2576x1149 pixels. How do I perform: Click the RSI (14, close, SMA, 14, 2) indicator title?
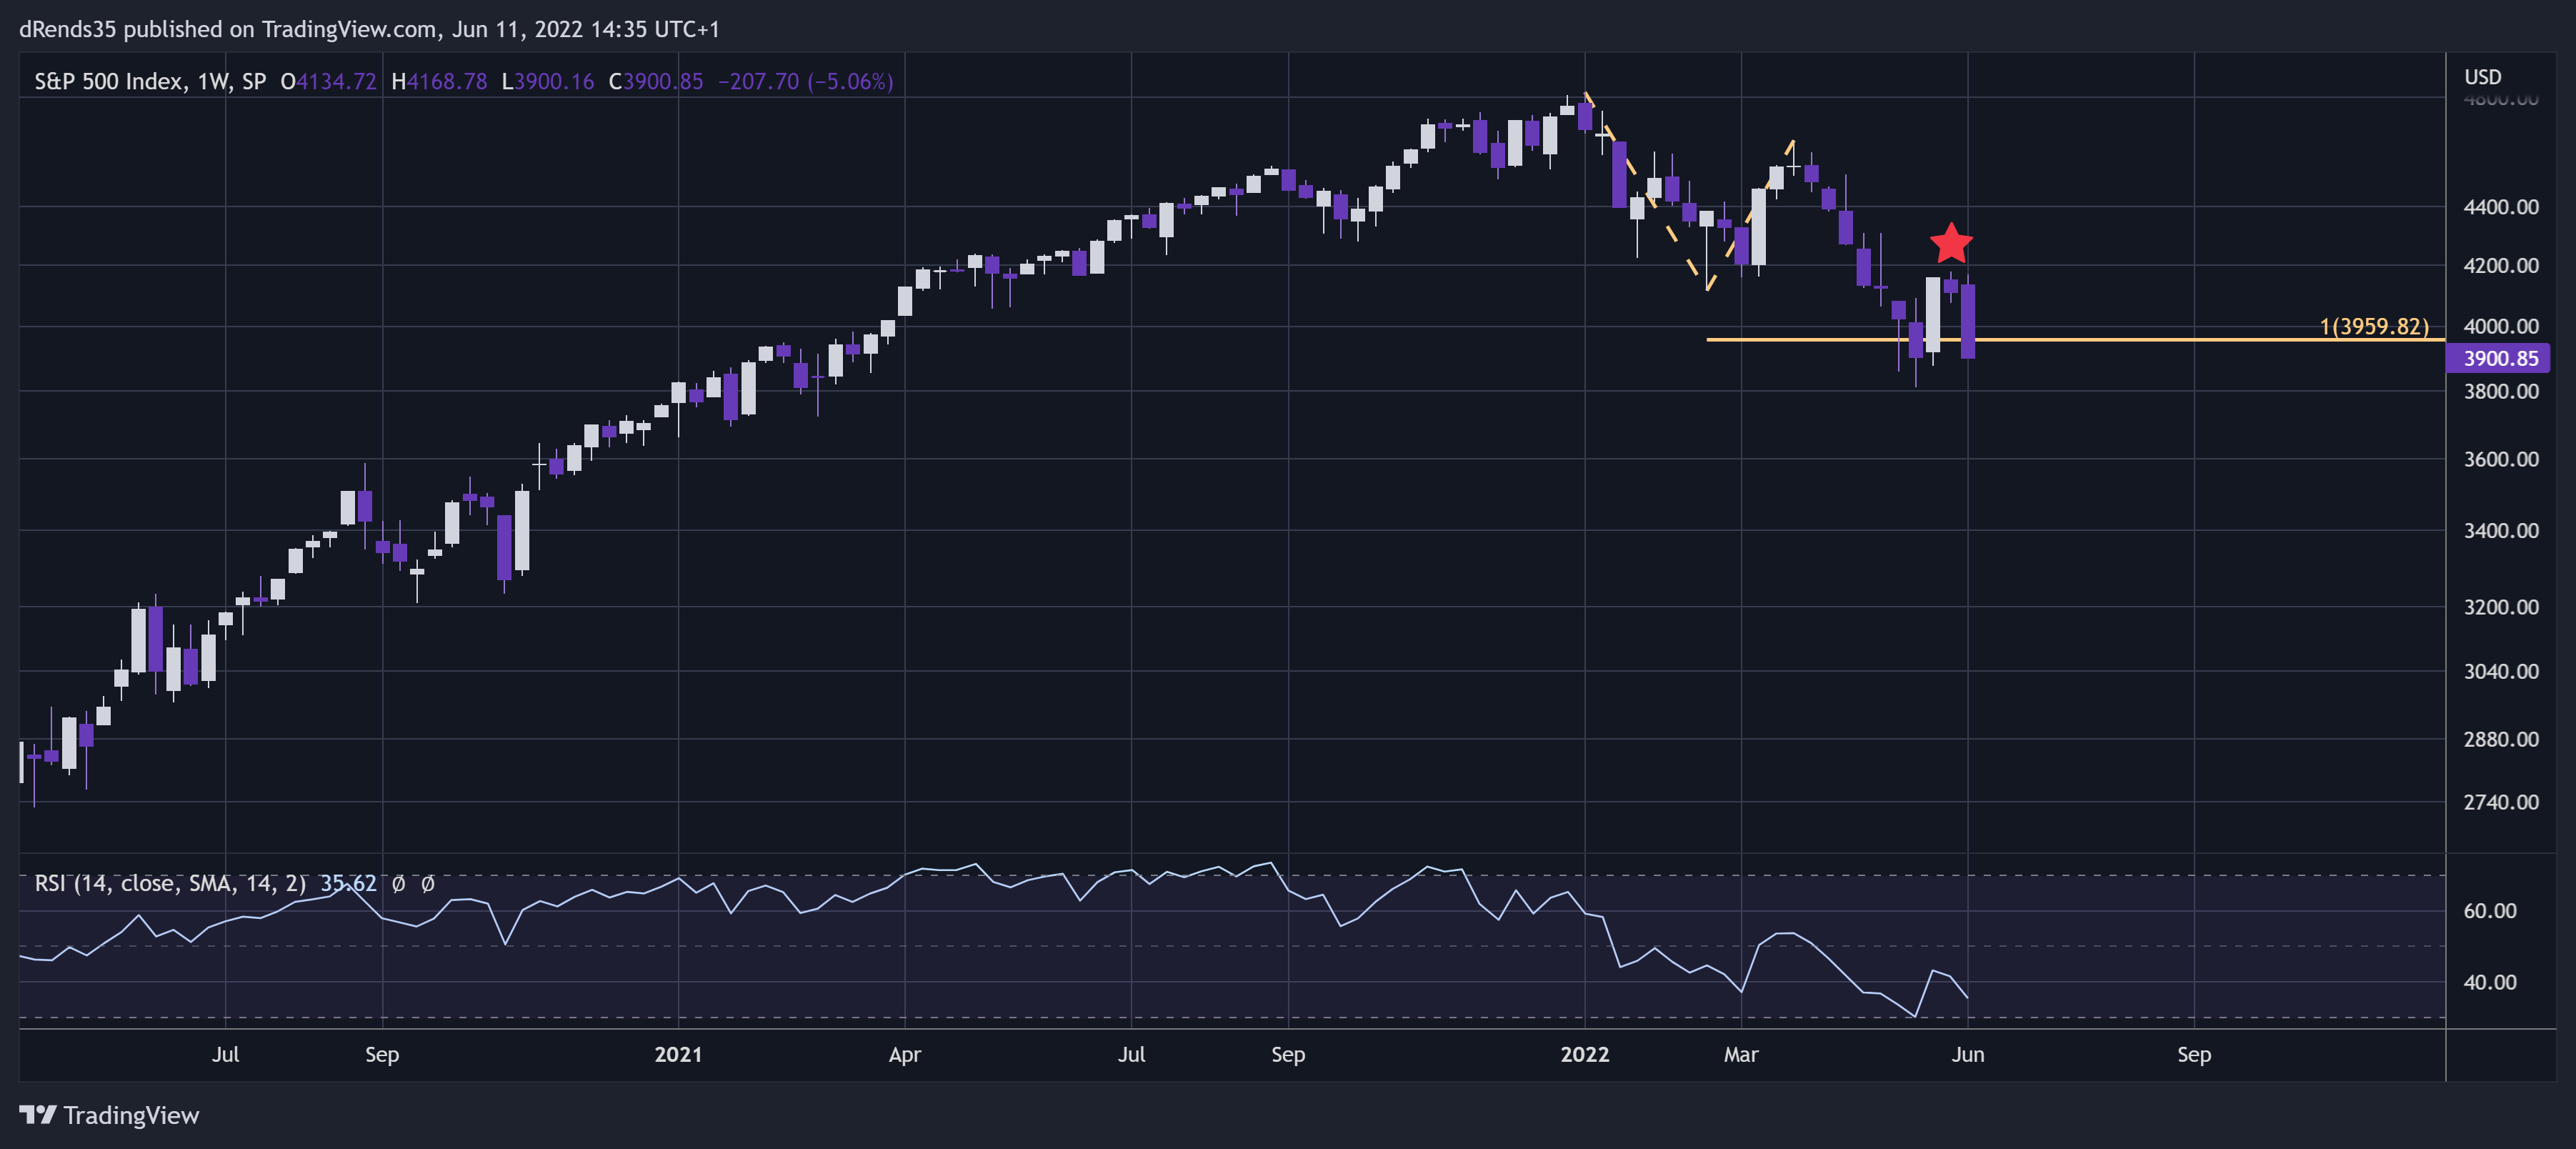click(x=170, y=884)
